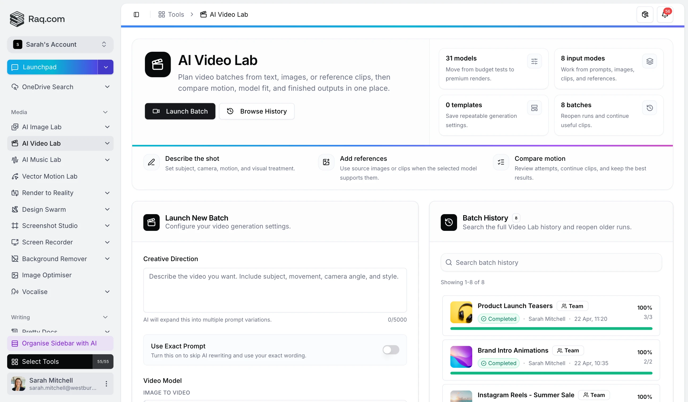Expand the AI Music Lab section
688x402 pixels.
coord(107,160)
